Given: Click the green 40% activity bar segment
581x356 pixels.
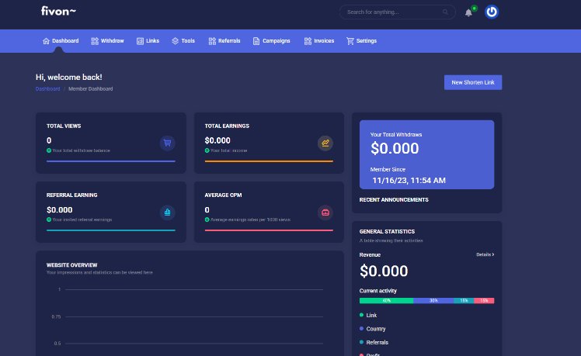Looking at the screenshot, I should 386,300.
